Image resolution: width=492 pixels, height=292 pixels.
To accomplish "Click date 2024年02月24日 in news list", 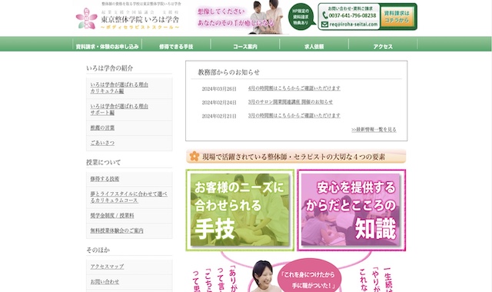I will tap(219, 102).
